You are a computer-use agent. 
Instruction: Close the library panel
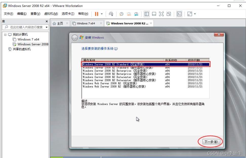tap(47, 21)
